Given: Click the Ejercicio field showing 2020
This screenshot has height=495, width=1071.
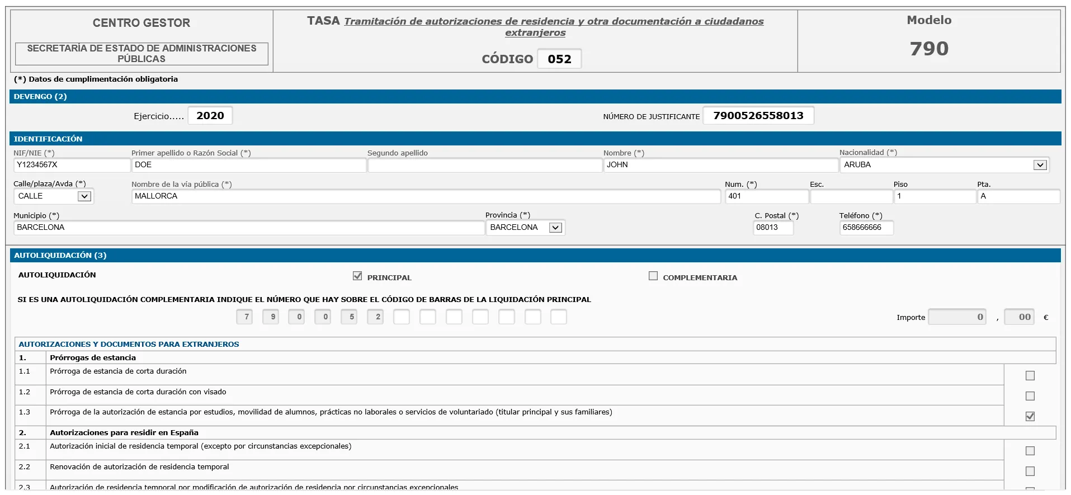Looking at the screenshot, I should click(x=210, y=116).
